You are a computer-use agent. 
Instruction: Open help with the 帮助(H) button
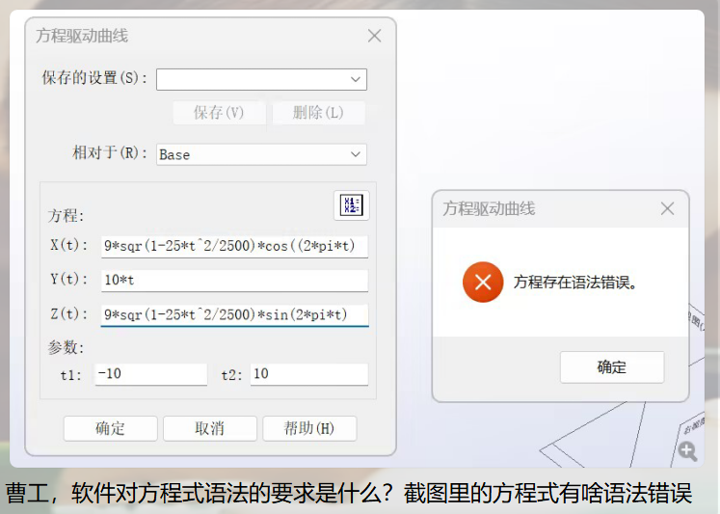click(x=308, y=428)
